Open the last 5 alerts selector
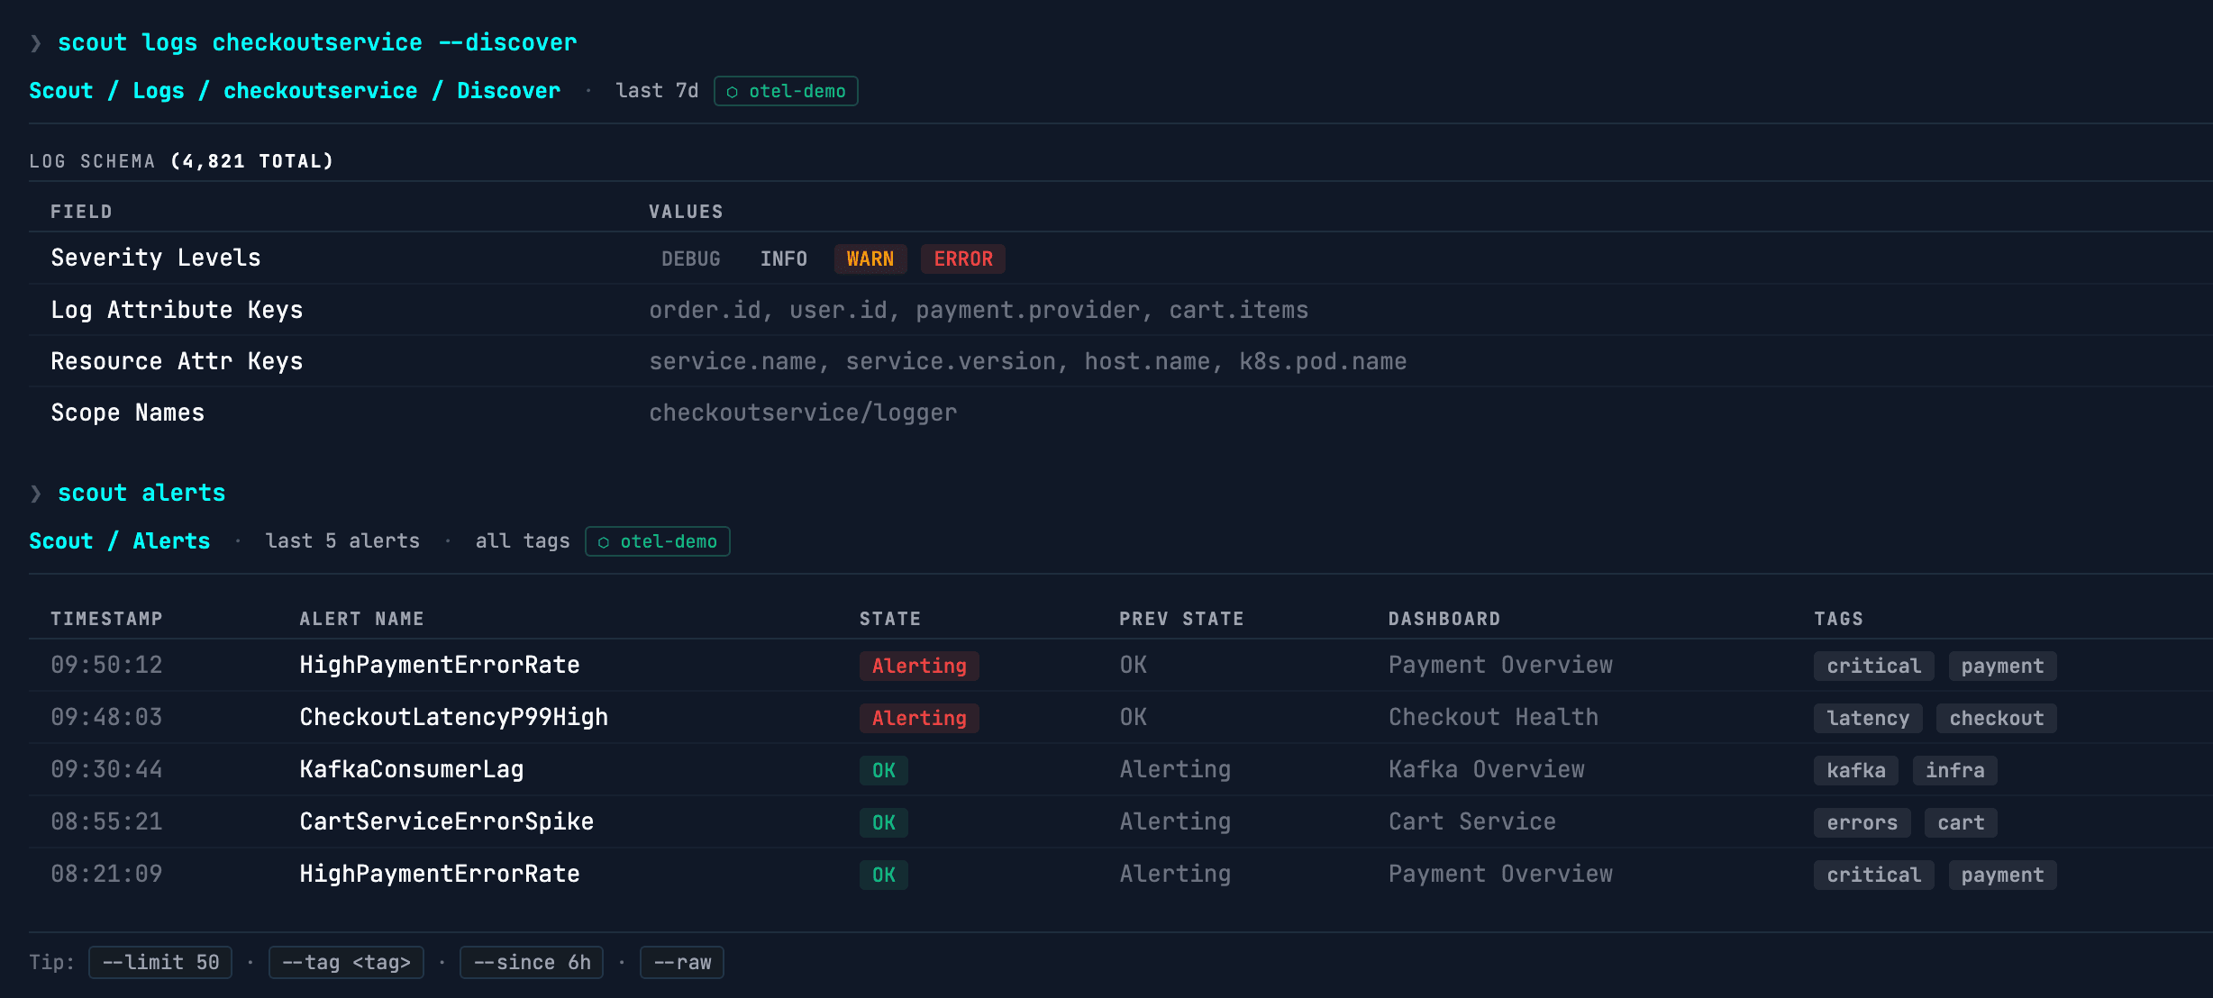The height and width of the screenshot is (998, 2213). click(x=342, y=540)
